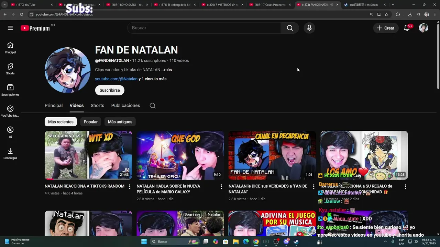This screenshot has width=440, height=247.
Task: Click the Suscribirse button
Action: click(110, 90)
